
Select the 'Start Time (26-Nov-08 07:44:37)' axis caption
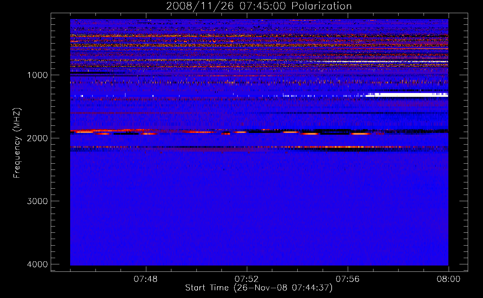[x=259, y=288]
